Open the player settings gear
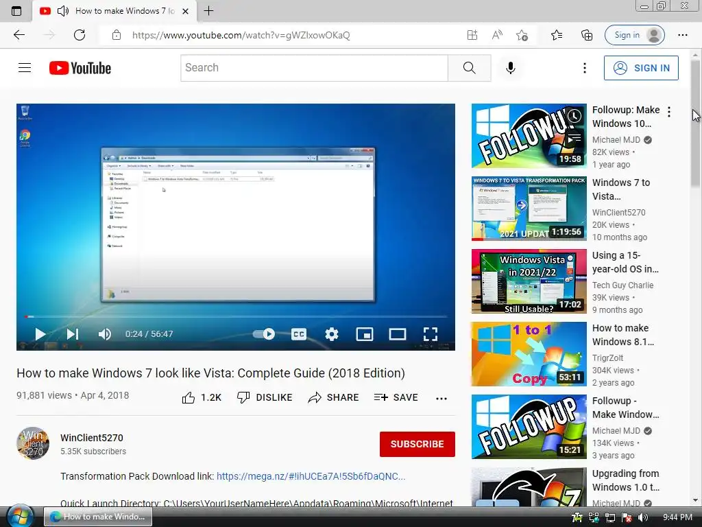The image size is (702, 527). [x=332, y=334]
